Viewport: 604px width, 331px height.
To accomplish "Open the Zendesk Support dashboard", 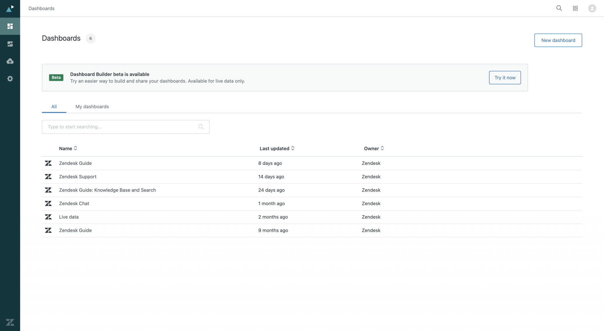I will pyautogui.click(x=78, y=176).
